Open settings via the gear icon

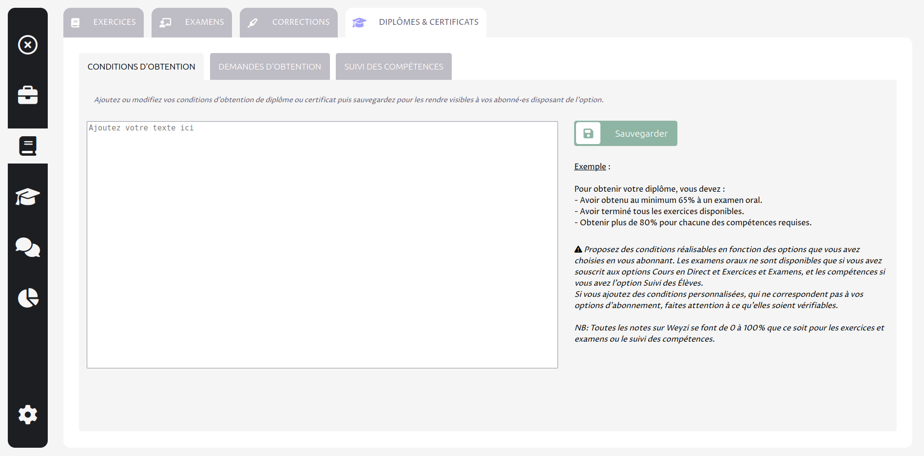coord(28,415)
